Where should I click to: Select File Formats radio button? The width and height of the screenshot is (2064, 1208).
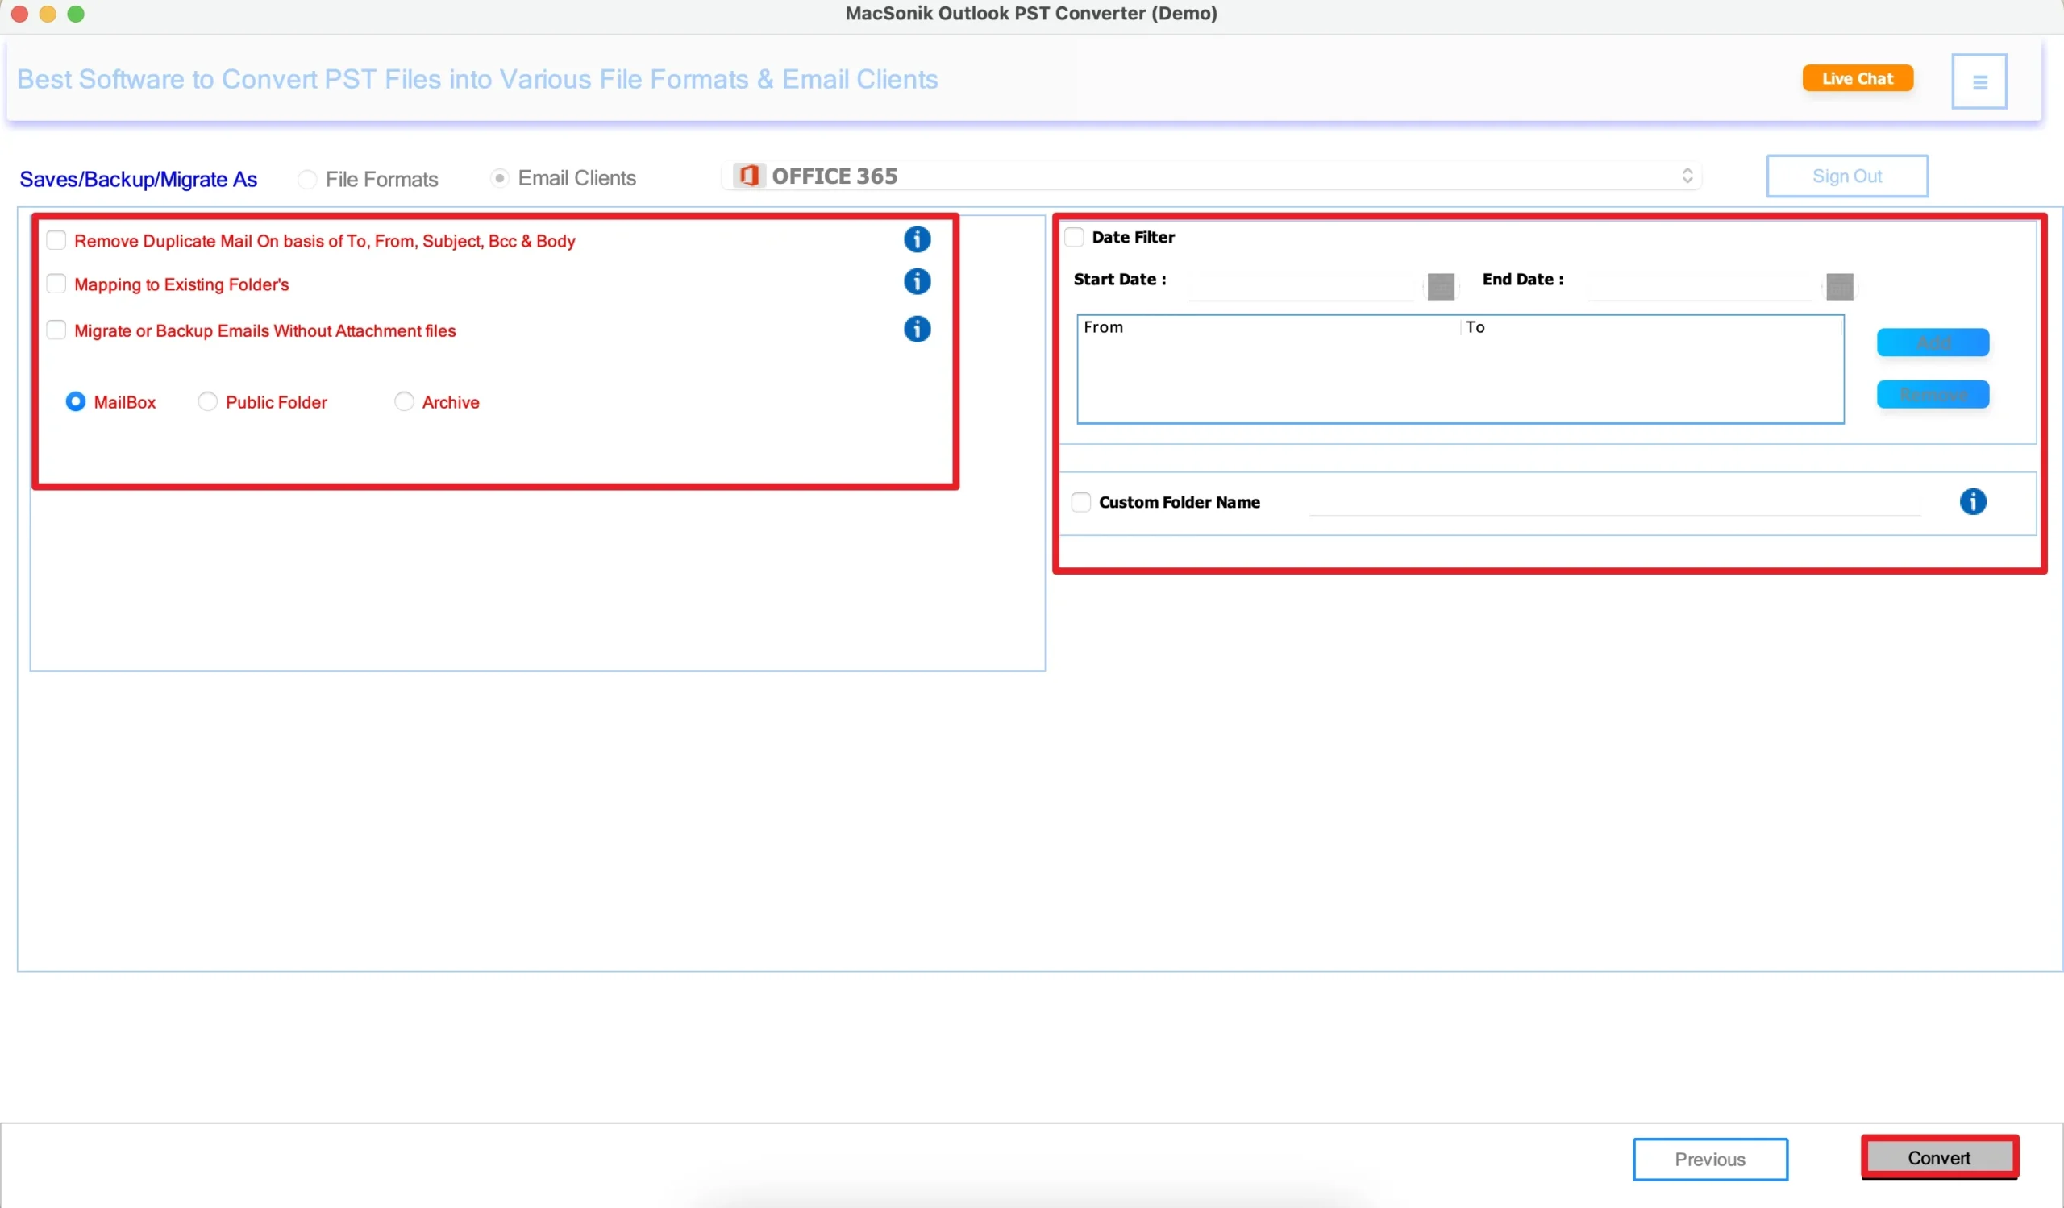tap(307, 179)
